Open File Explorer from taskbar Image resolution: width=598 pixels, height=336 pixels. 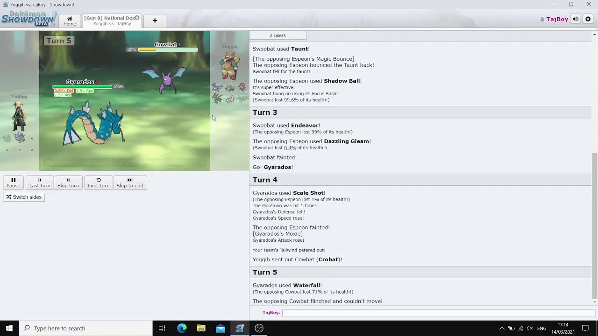pyautogui.click(x=201, y=328)
